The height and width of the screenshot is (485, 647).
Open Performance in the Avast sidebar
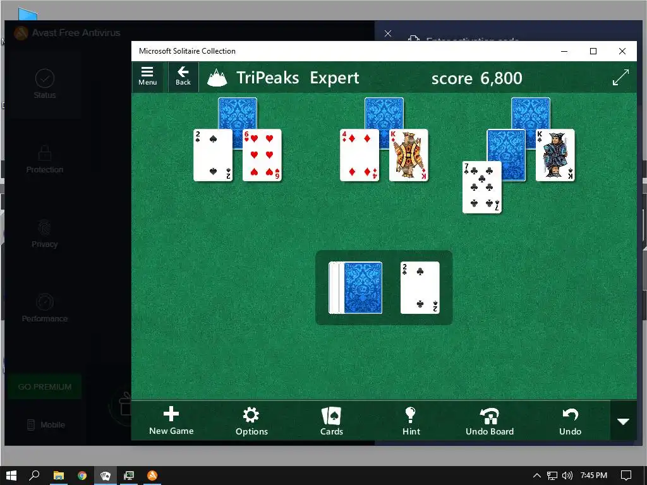45,308
